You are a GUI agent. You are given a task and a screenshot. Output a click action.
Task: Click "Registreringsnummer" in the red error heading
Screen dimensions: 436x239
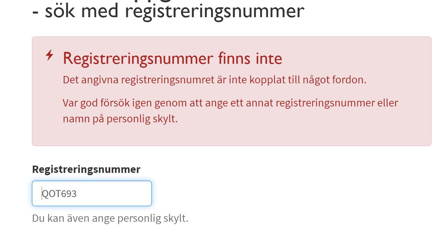click(x=138, y=59)
